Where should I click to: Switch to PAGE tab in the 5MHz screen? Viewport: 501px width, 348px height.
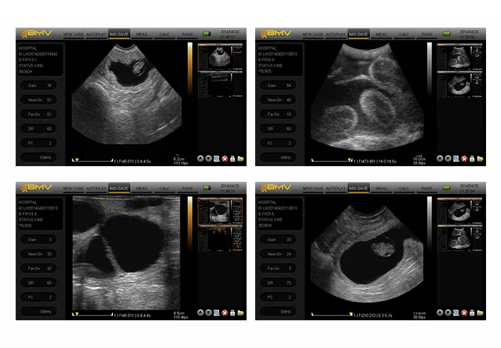coord(427,188)
